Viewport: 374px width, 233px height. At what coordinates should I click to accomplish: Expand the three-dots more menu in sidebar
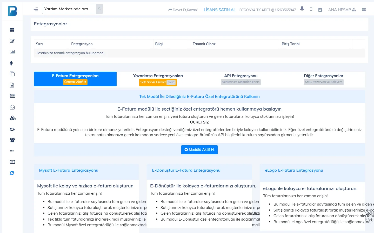(x=12, y=151)
